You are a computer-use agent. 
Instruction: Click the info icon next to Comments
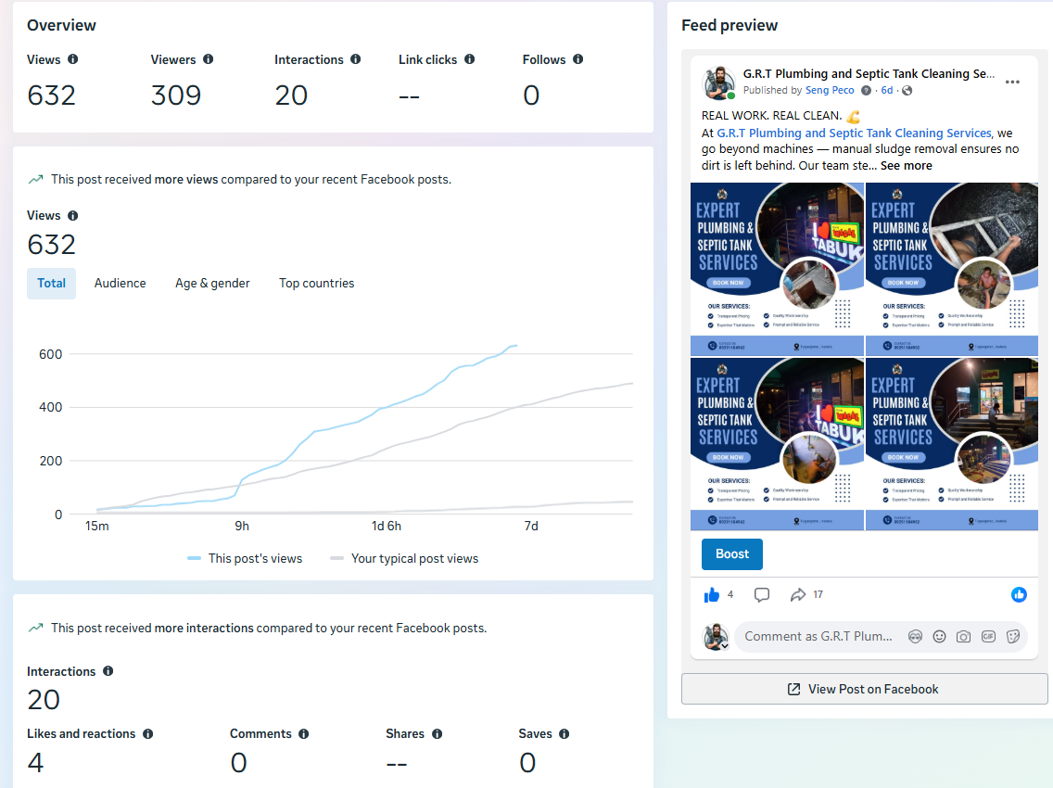(x=303, y=734)
